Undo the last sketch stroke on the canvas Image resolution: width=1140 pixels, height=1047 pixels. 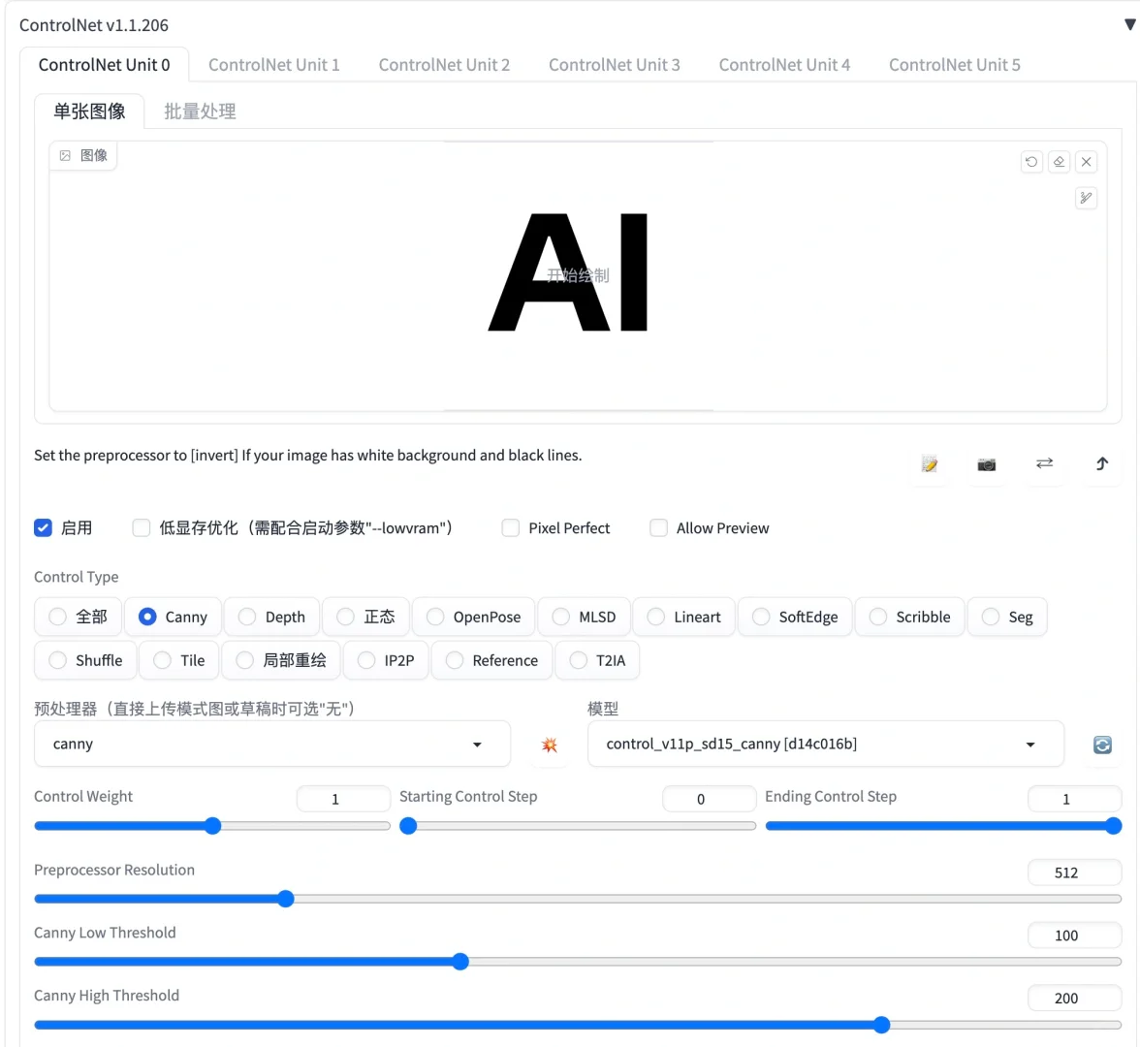pyautogui.click(x=1031, y=161)
